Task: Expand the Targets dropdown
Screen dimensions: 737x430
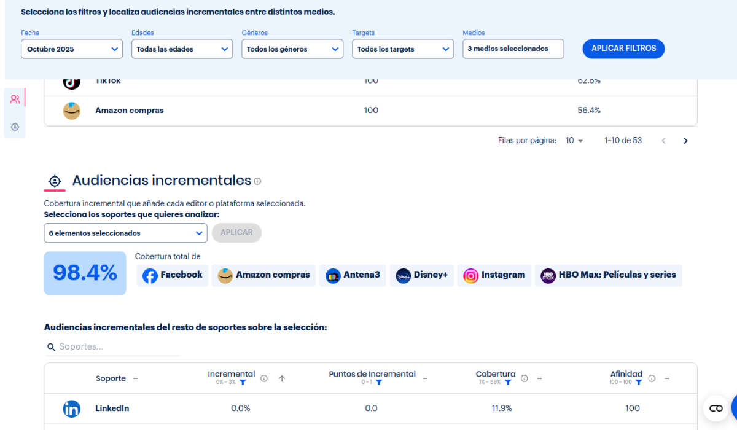Action: [402, 49]
